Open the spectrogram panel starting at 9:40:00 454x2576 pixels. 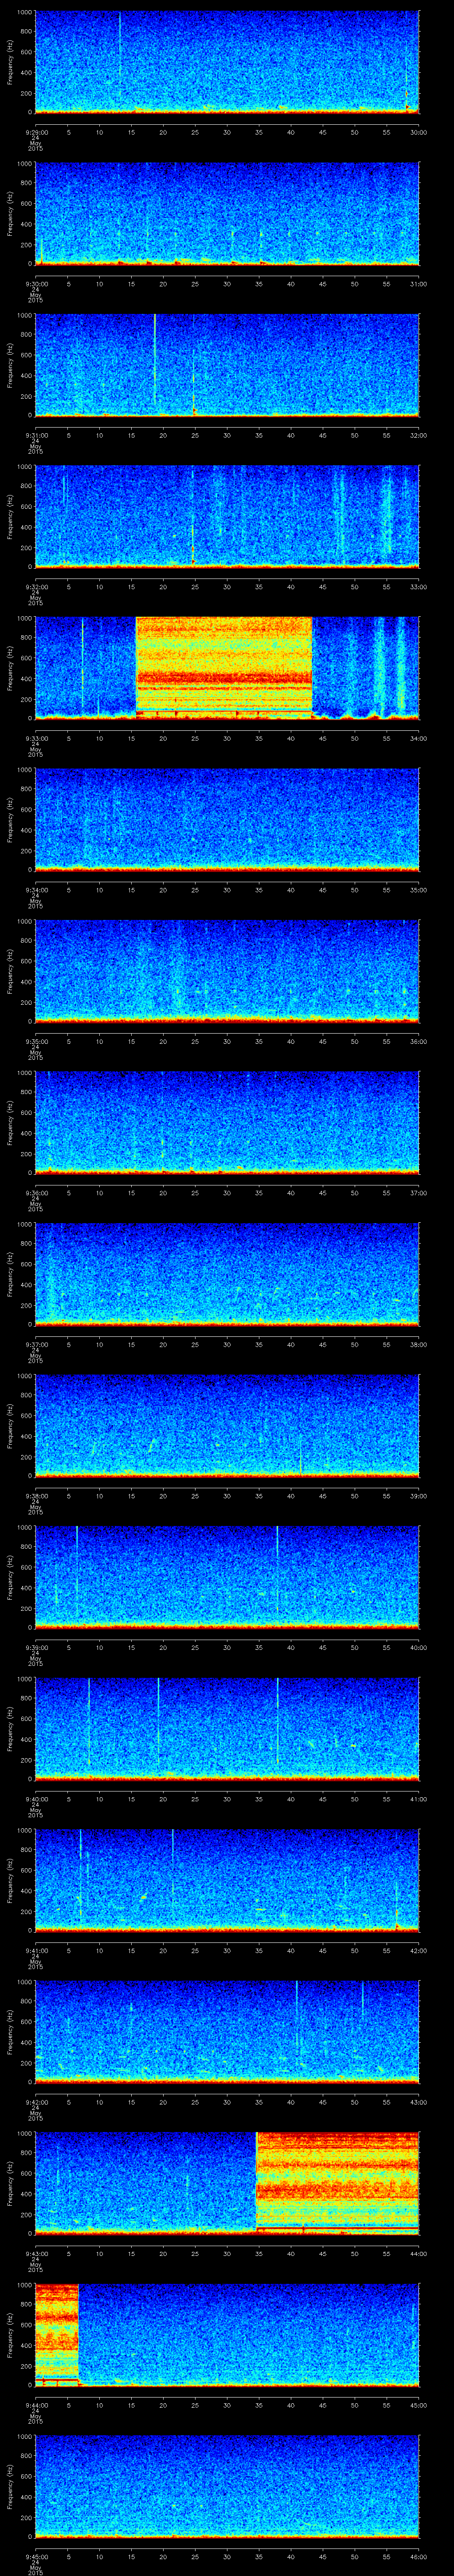[227, 1729]
